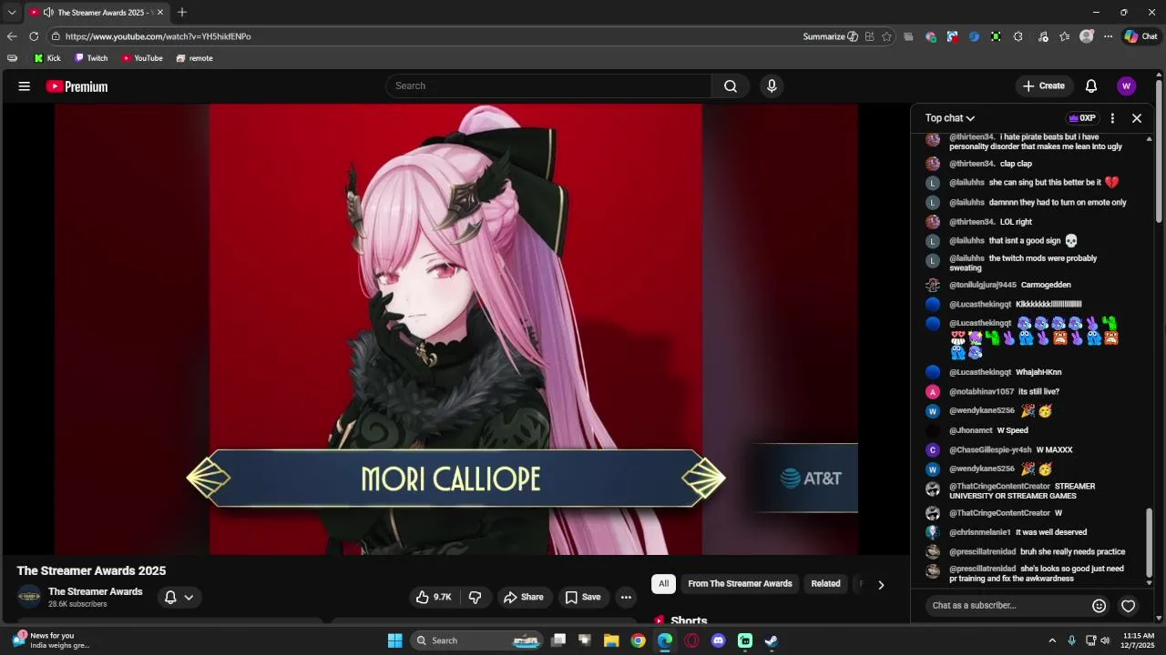Open Discord from the taskbar
The width and height of the screenshot is (1166, 655).
(x=718, y=640)
